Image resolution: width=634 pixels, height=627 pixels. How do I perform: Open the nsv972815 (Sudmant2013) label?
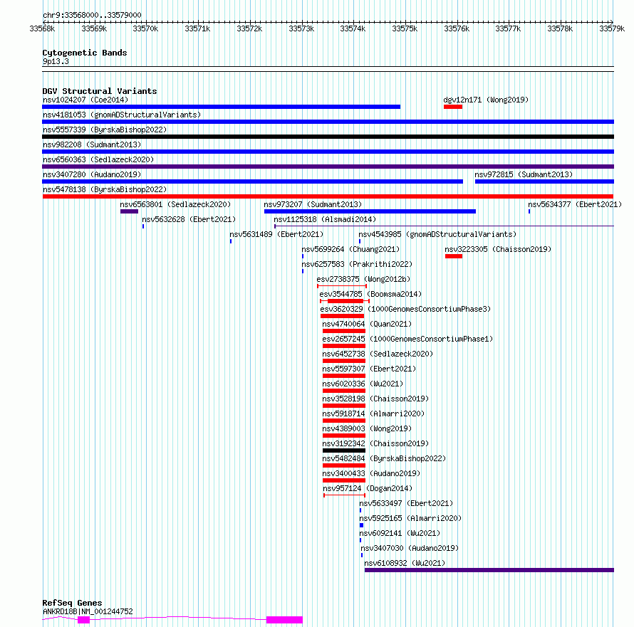[524, 174]
